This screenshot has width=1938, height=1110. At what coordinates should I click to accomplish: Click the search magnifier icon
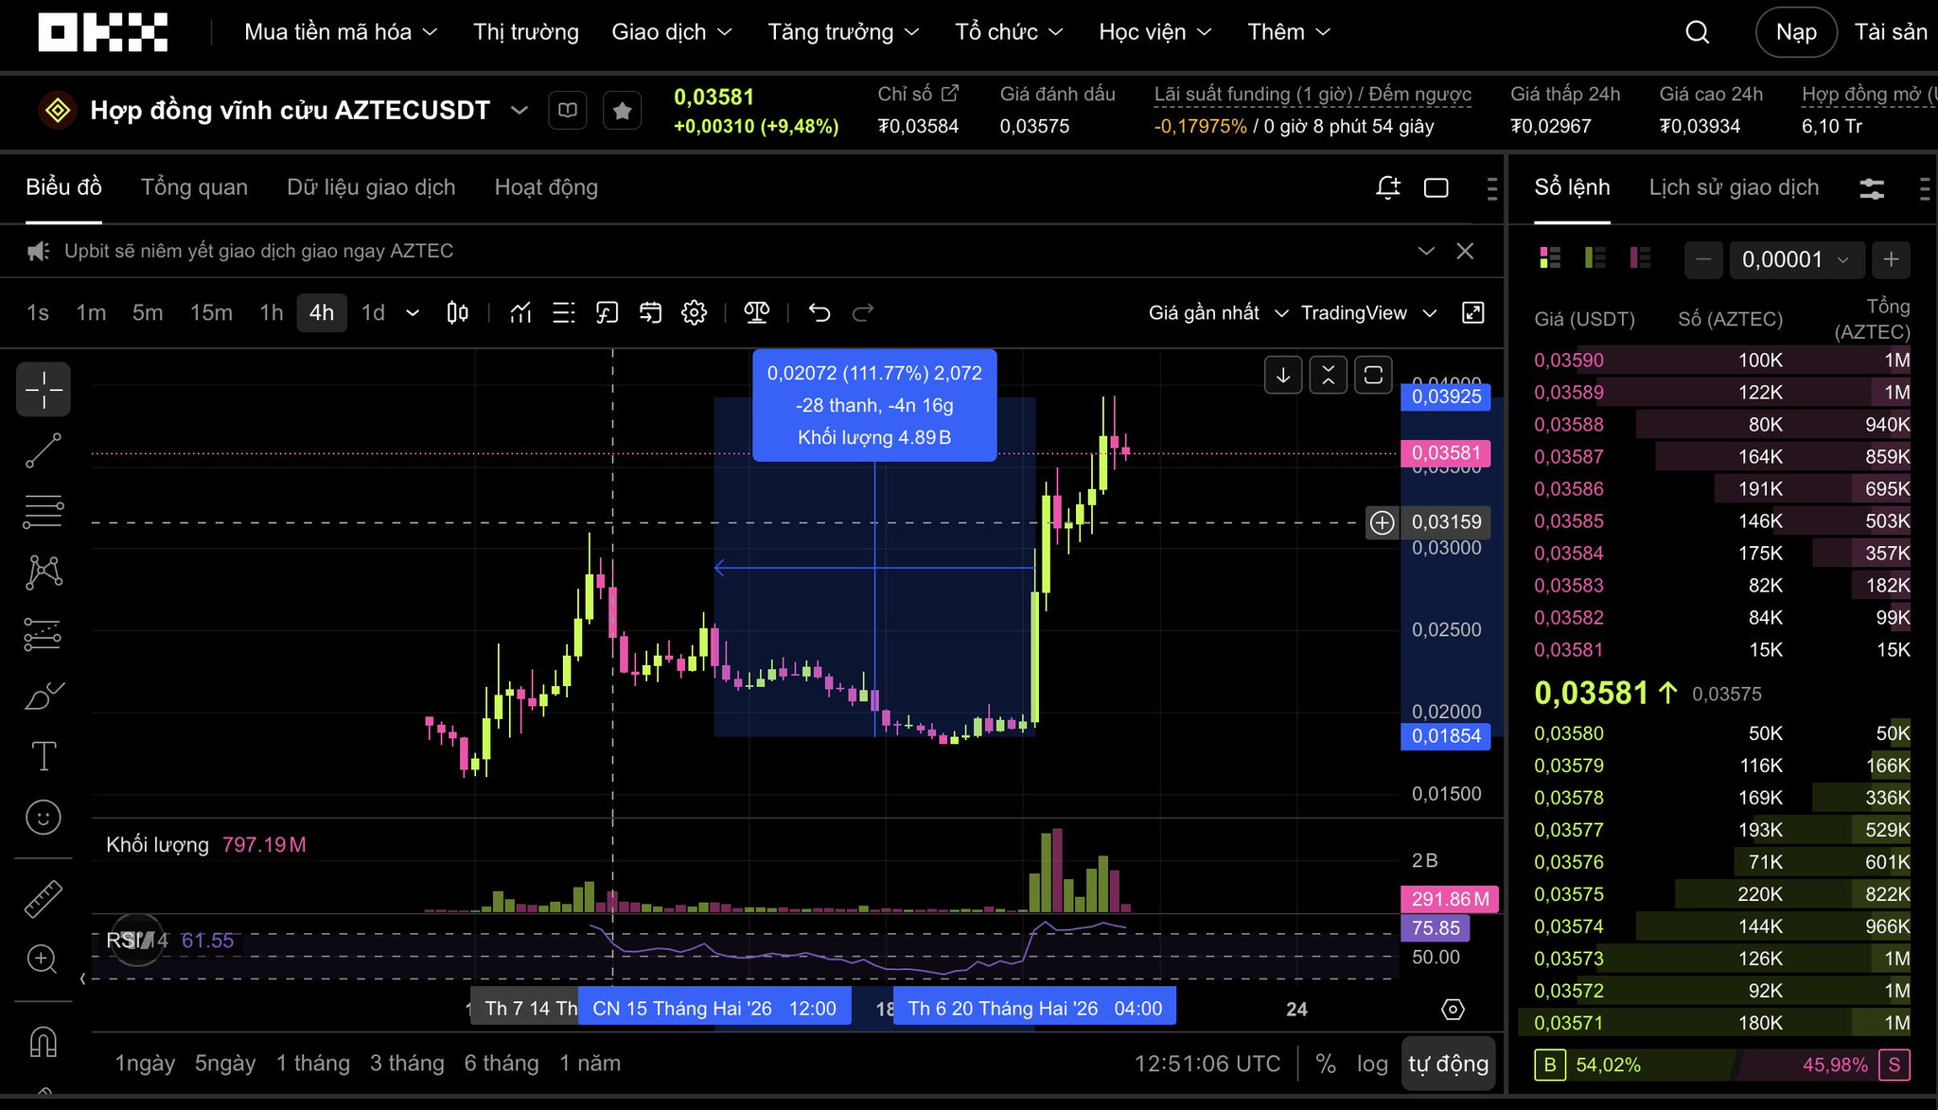pyautogui.click(x=1698, y=32)
